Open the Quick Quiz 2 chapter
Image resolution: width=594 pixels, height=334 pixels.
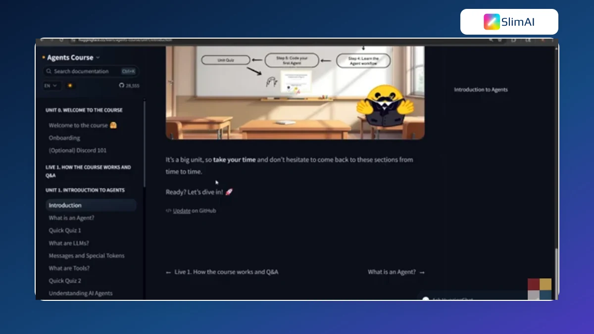[x=65, y=281]
